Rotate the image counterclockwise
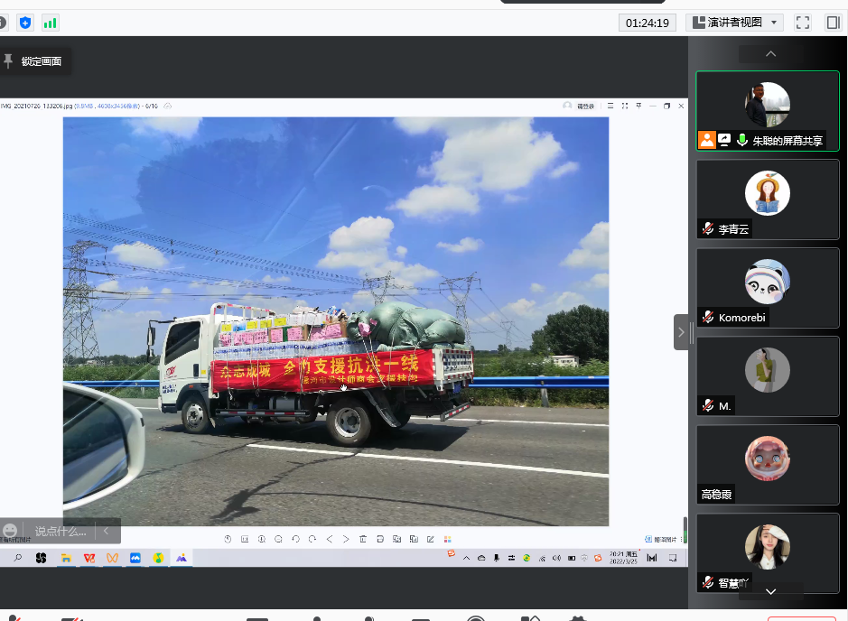Screen dimensions: 848x621 pos(295,539)
